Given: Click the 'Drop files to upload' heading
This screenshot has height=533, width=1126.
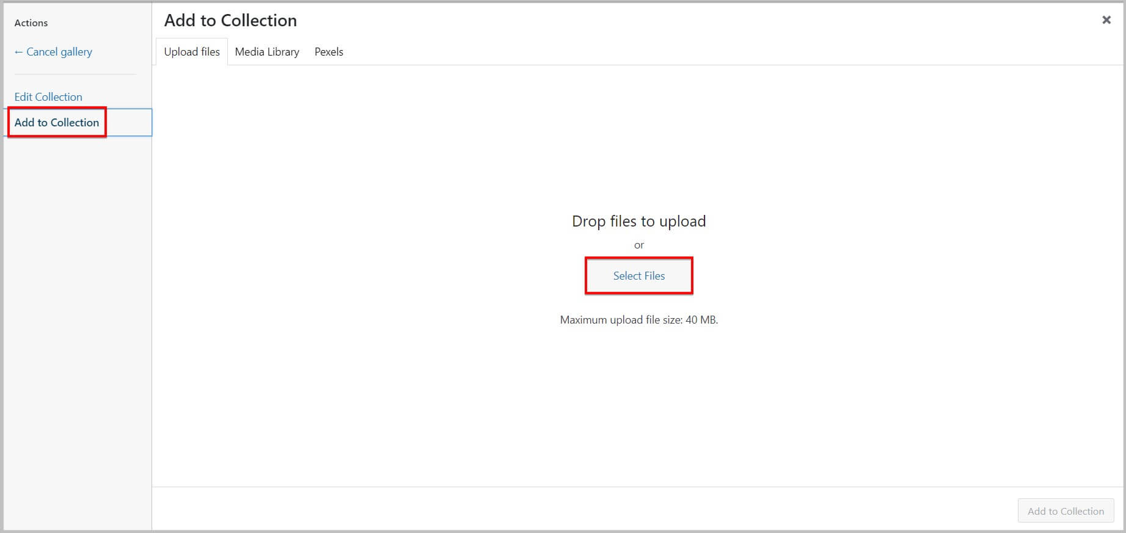Looking at the screenshot, I should tap(638, 221).
